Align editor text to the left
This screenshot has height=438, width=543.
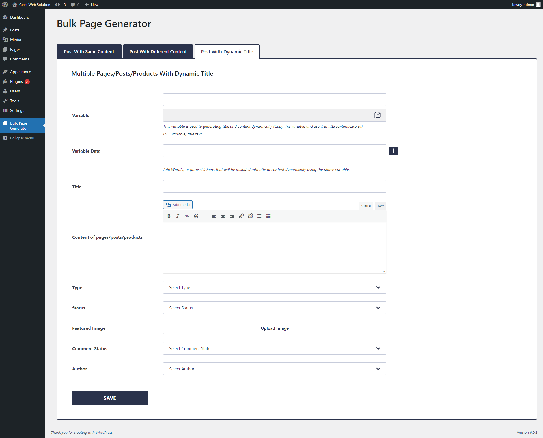click(x=214, y=216)
